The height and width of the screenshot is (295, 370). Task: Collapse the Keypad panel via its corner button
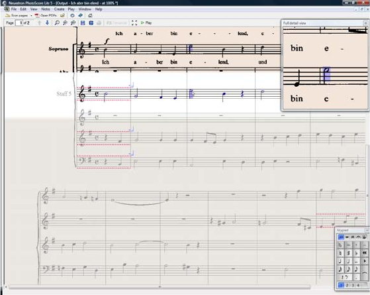point(367,230)
